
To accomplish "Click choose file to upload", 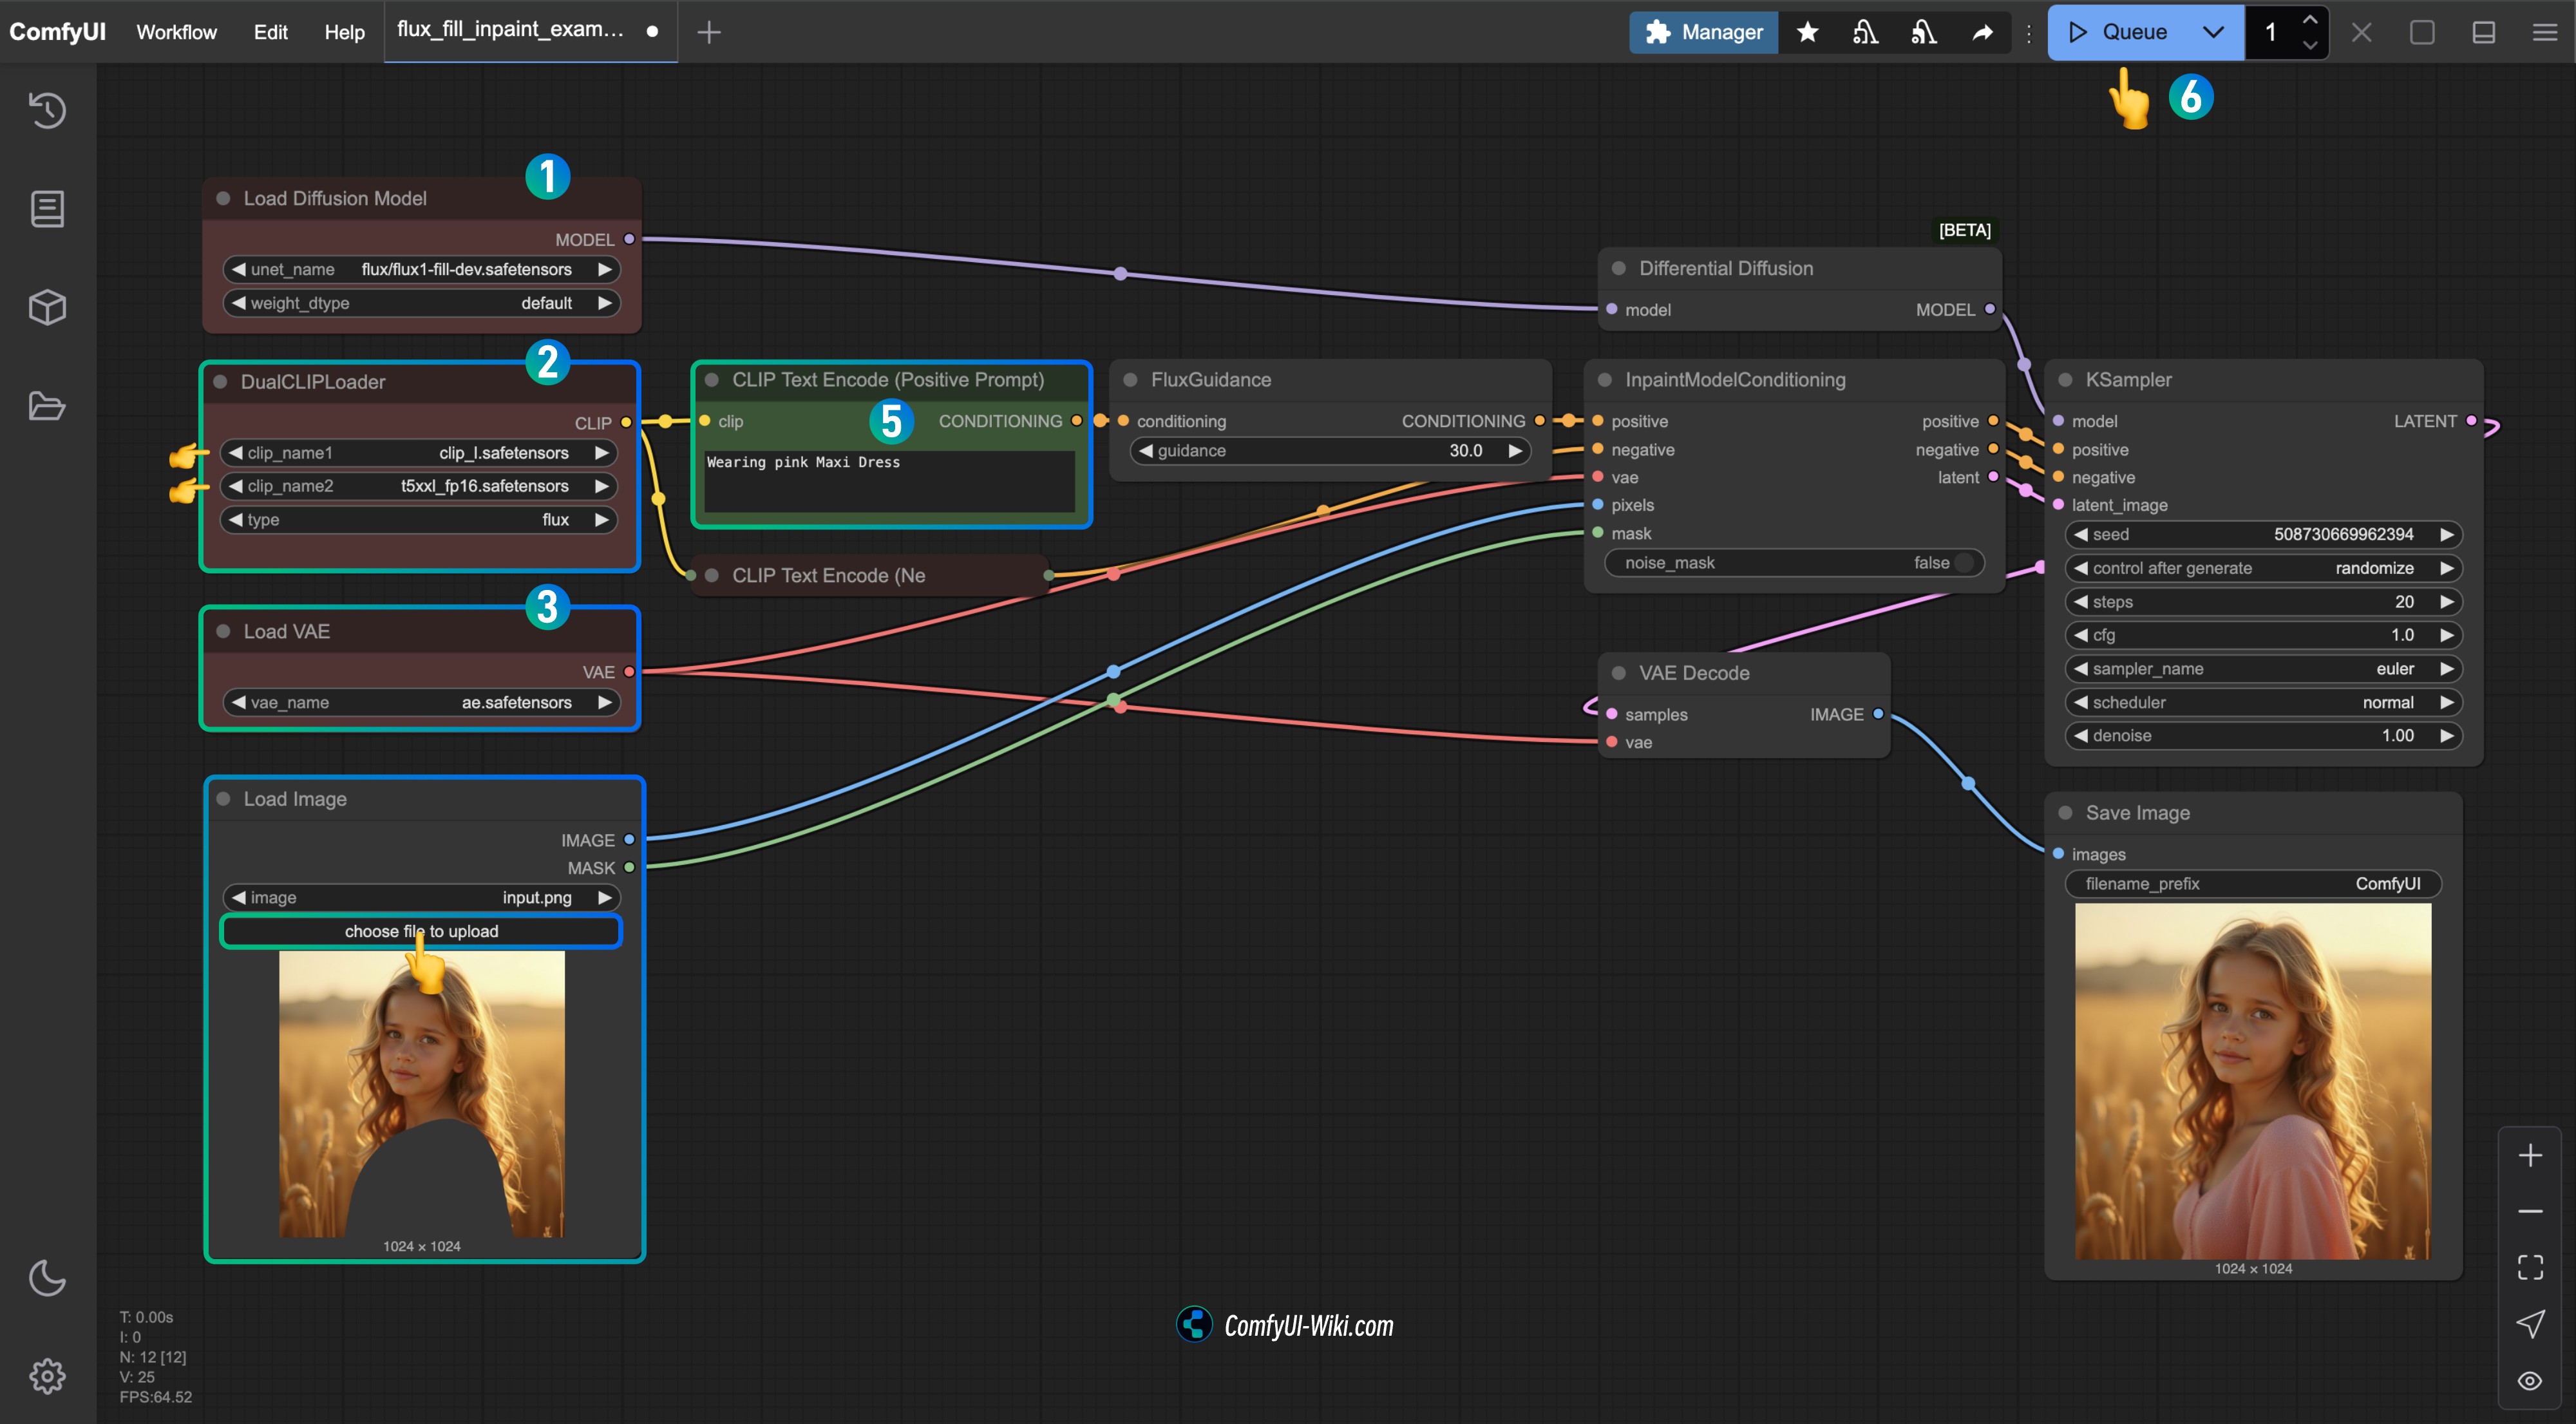I will point(421,931).
